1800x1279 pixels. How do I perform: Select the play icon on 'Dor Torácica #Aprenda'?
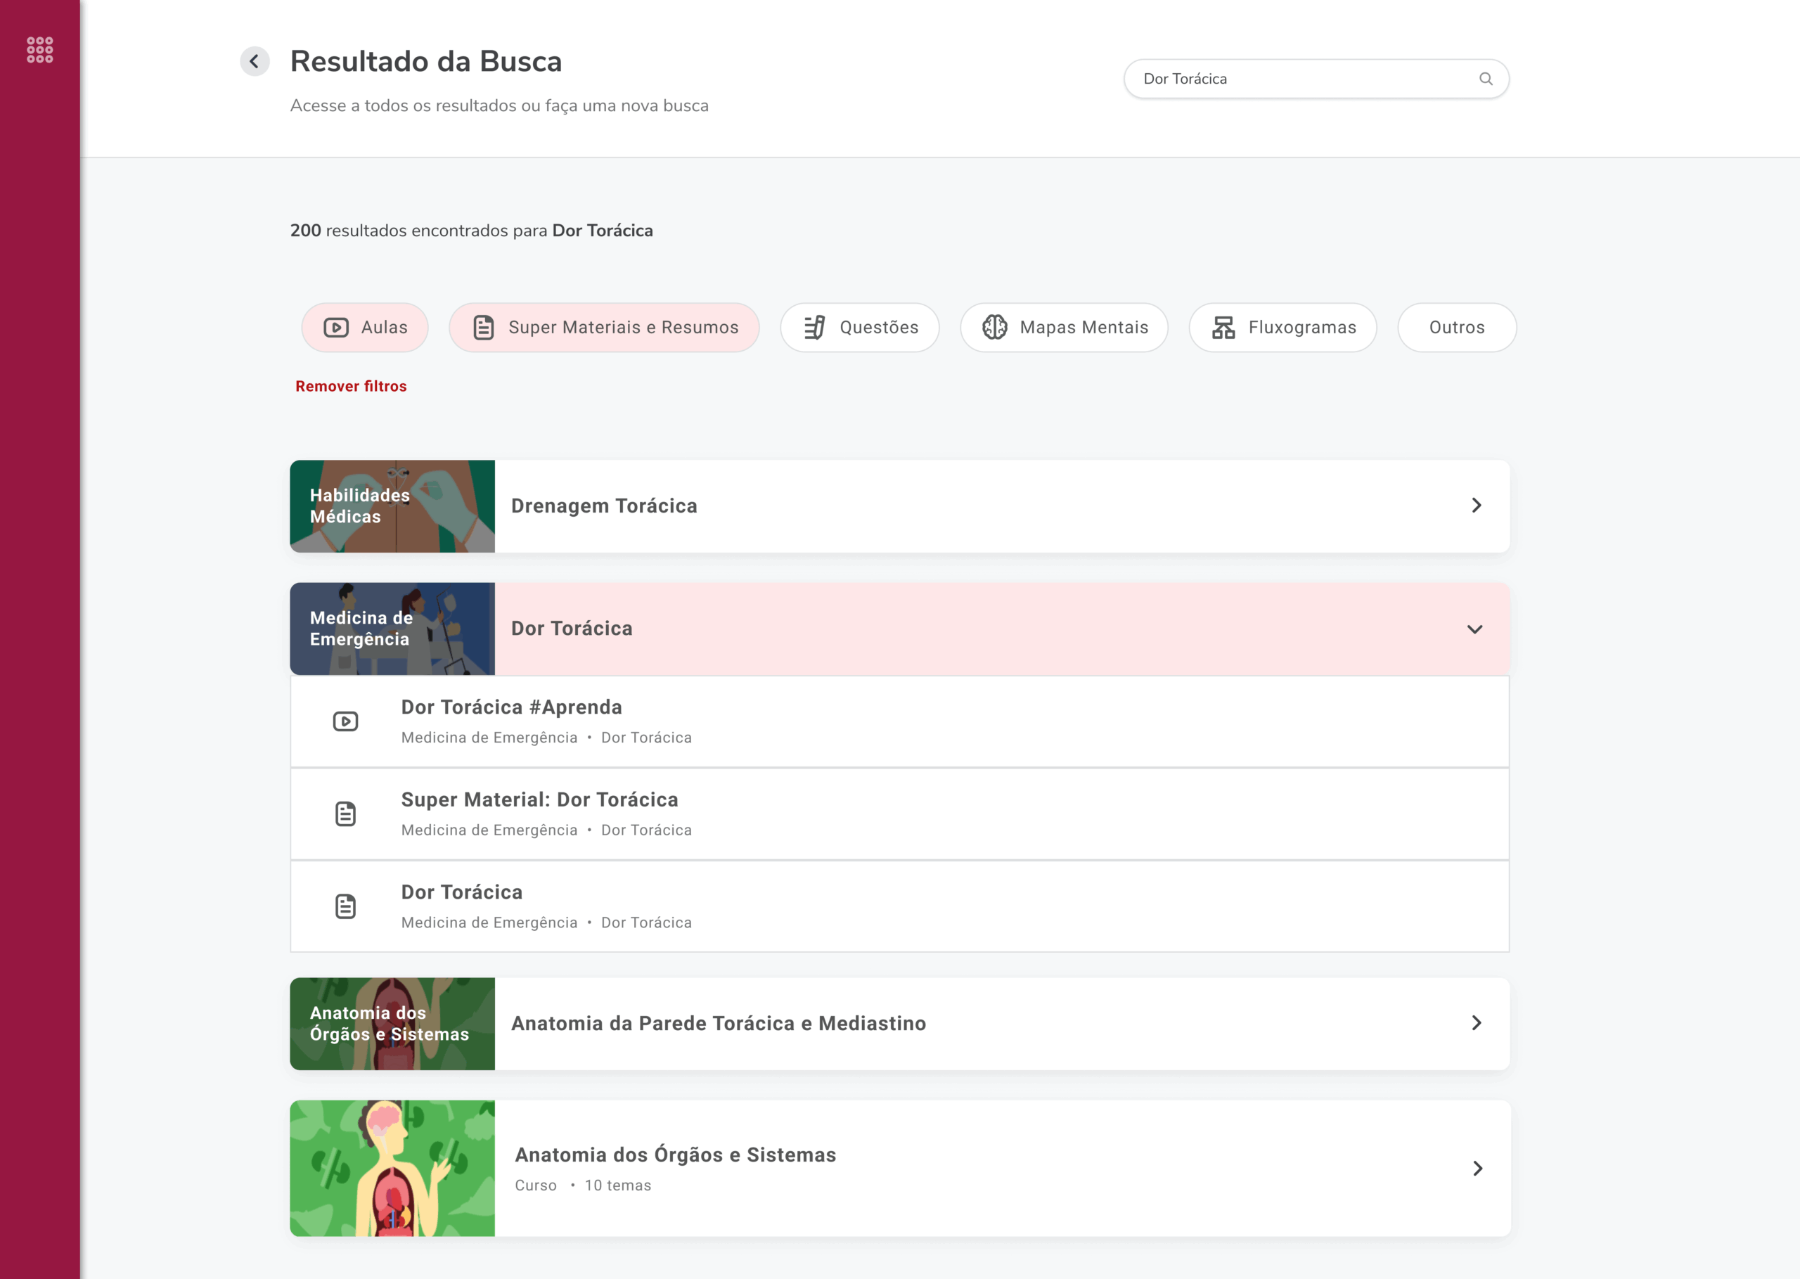345,721
